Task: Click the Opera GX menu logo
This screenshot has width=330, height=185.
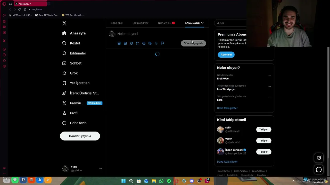Action: (4, 4)
